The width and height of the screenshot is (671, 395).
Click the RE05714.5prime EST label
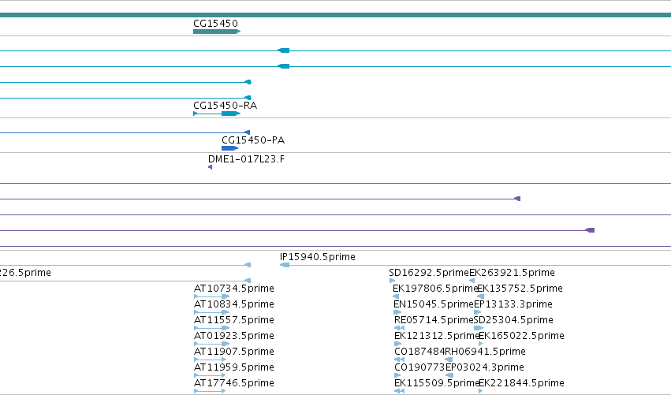434,320
